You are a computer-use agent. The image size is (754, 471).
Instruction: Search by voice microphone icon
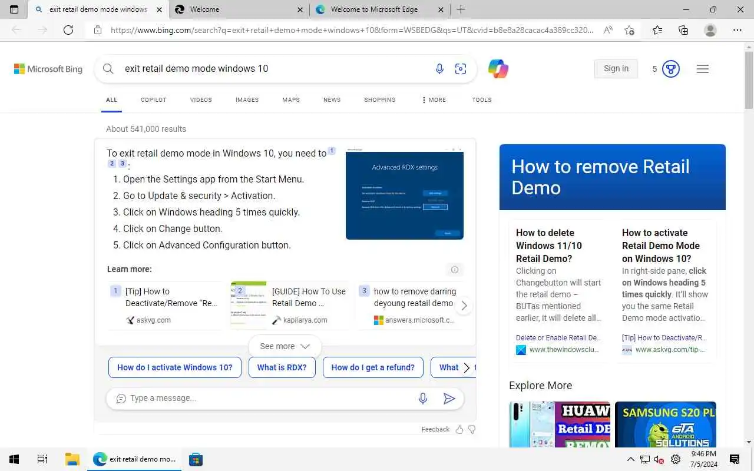pyautogui.click(x=439, y=69)
